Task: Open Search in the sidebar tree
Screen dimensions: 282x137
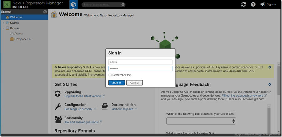Action: [x=14, y=23]
